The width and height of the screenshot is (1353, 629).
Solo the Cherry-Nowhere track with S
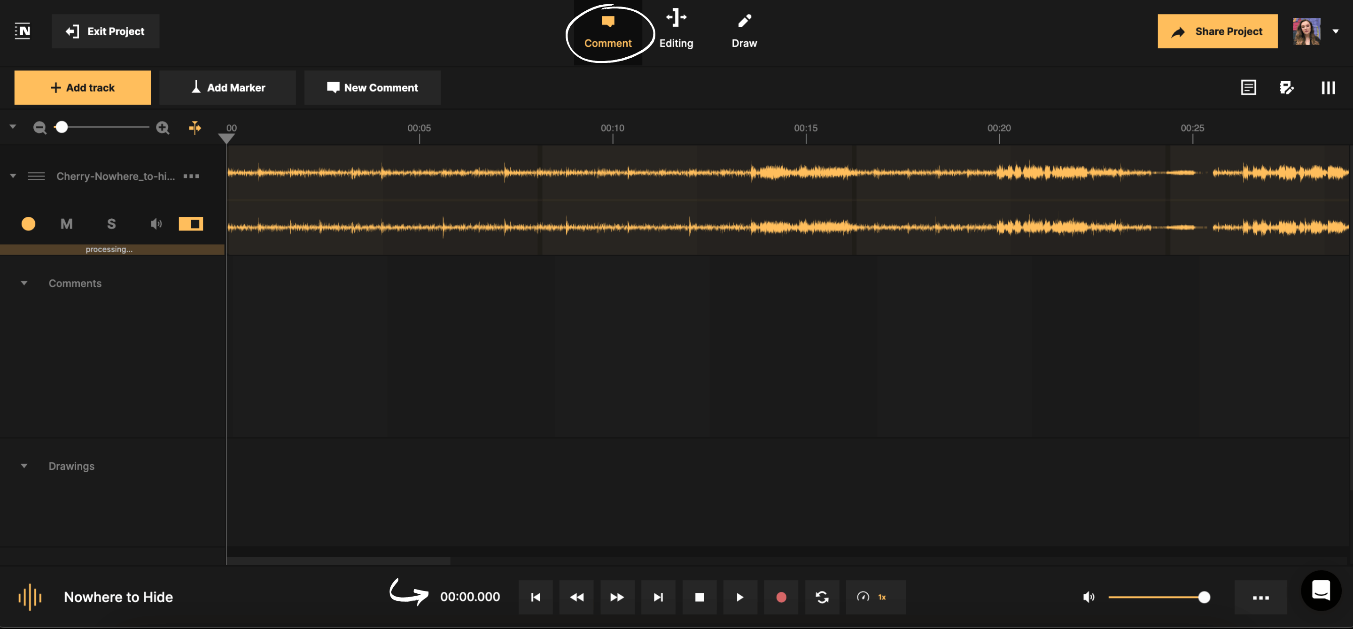pyautogui.click(x=111, y=223)
